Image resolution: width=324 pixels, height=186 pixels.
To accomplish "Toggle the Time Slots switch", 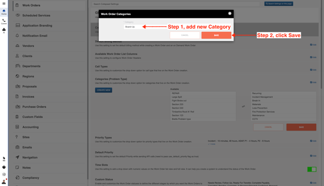I will point(312,169).
